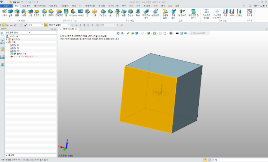Choose the Scale (스케일) tool
The image size is (268, 162).
click(x=239, y=13)
